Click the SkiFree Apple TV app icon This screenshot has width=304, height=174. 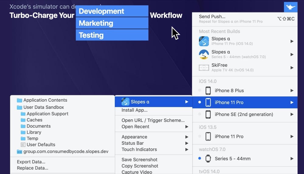point(204,68)
